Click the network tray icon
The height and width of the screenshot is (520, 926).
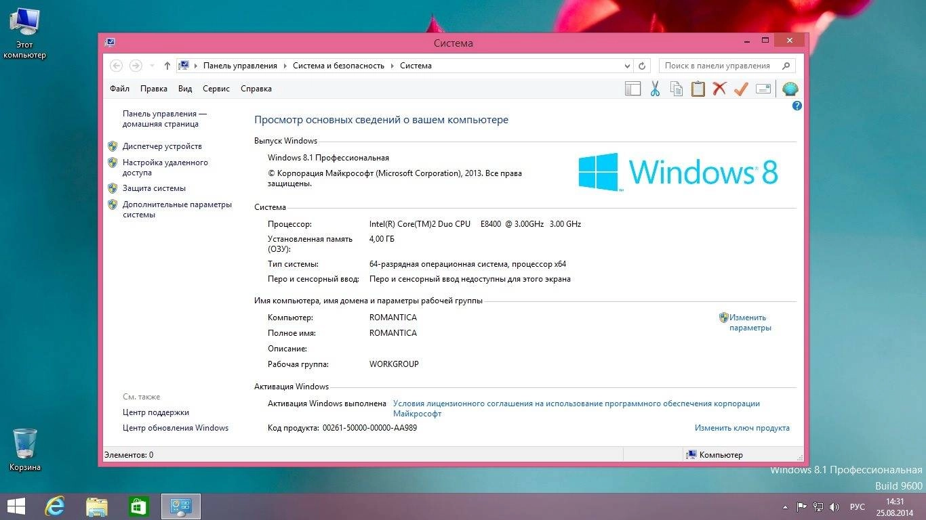818,506
